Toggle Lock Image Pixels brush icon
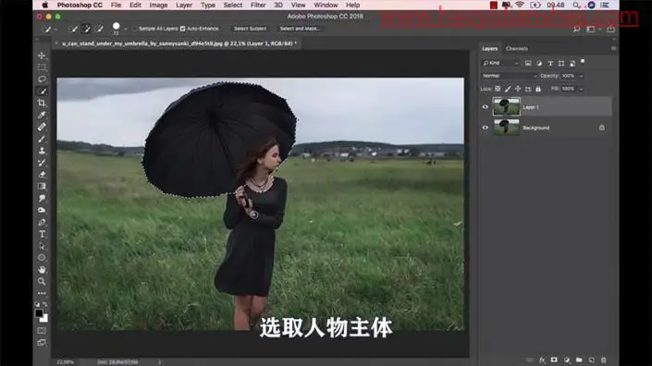The width and height of the screenshot is (652, 366). click(508, 89)
